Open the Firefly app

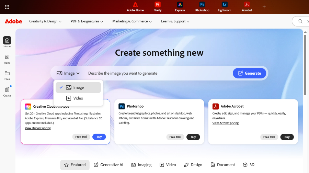pyautogui.click(x=158, y=7)
